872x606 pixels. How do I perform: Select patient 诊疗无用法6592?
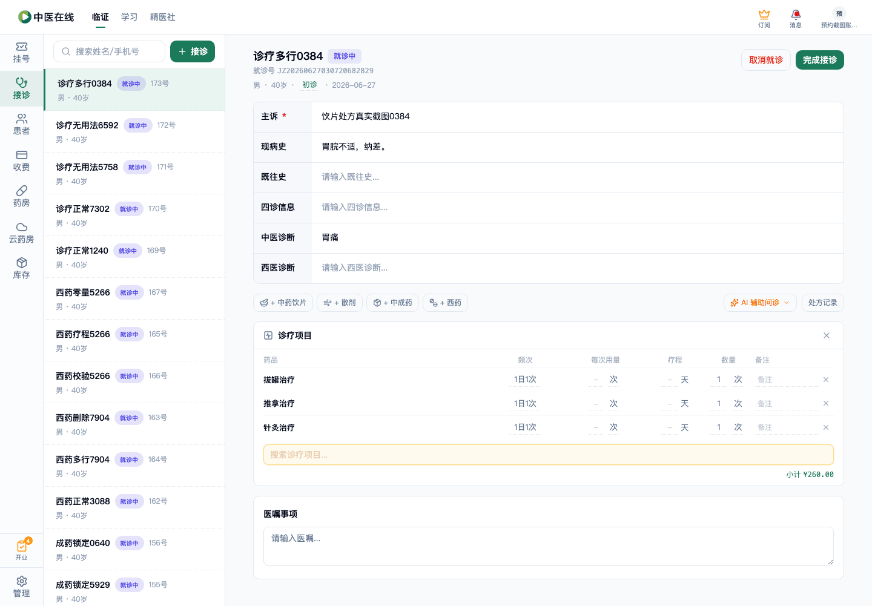(134, 131)
